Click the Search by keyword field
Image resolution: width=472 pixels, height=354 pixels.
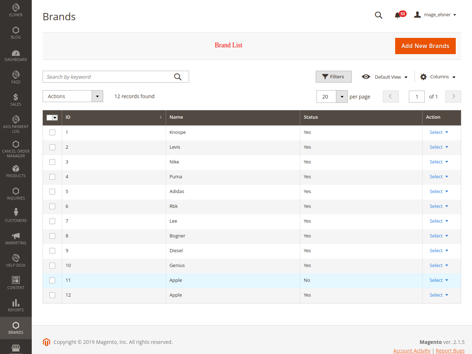108,77
